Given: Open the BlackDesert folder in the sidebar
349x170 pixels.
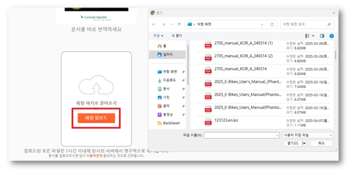Looking at the screenshot, I should (x=171, y=123).
